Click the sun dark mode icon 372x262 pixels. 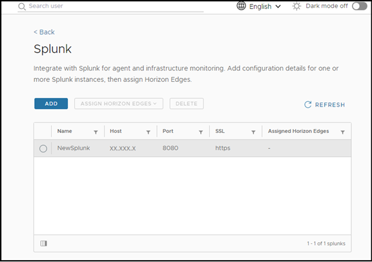(296, 6)
